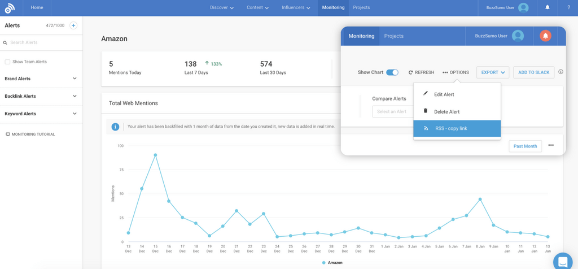Switch to the Projects tab in popup
This screenshot has height=269, width=578.
pyautogui.click(x=393, y=36)
